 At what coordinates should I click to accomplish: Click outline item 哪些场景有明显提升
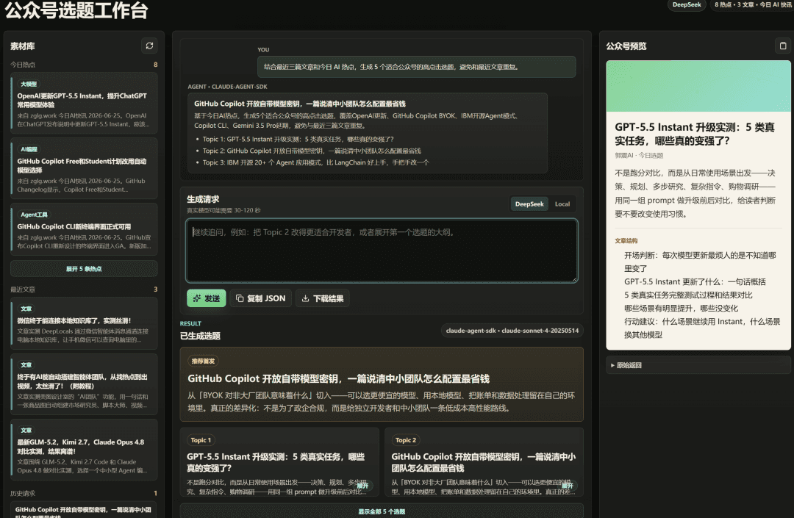[681, 308]
